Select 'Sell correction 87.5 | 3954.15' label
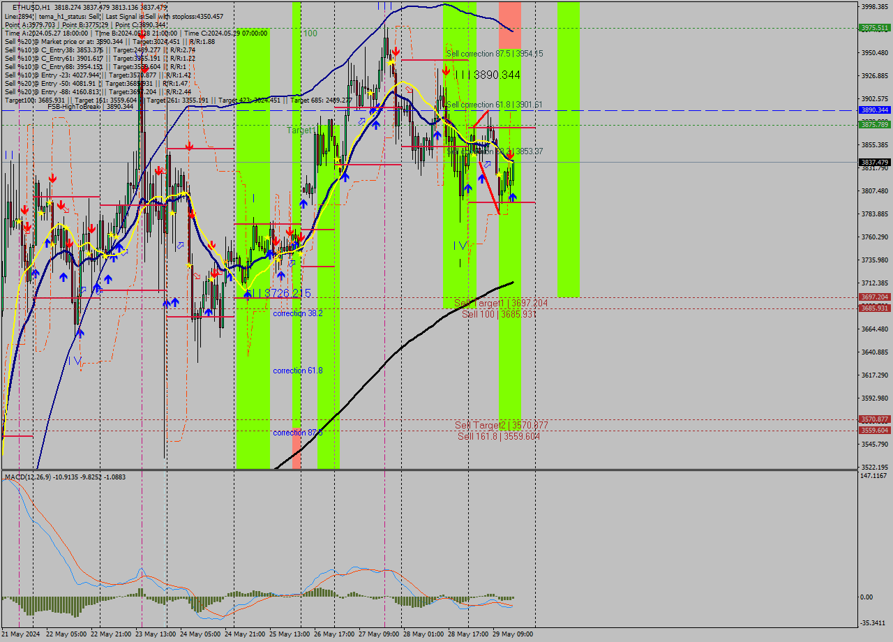893x642 pixels. [x=494, y=53]
